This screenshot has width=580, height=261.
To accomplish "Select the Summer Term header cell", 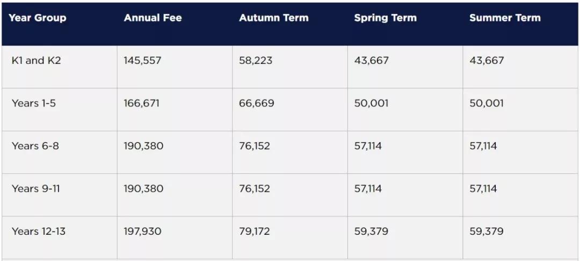I will coord(505,18).
